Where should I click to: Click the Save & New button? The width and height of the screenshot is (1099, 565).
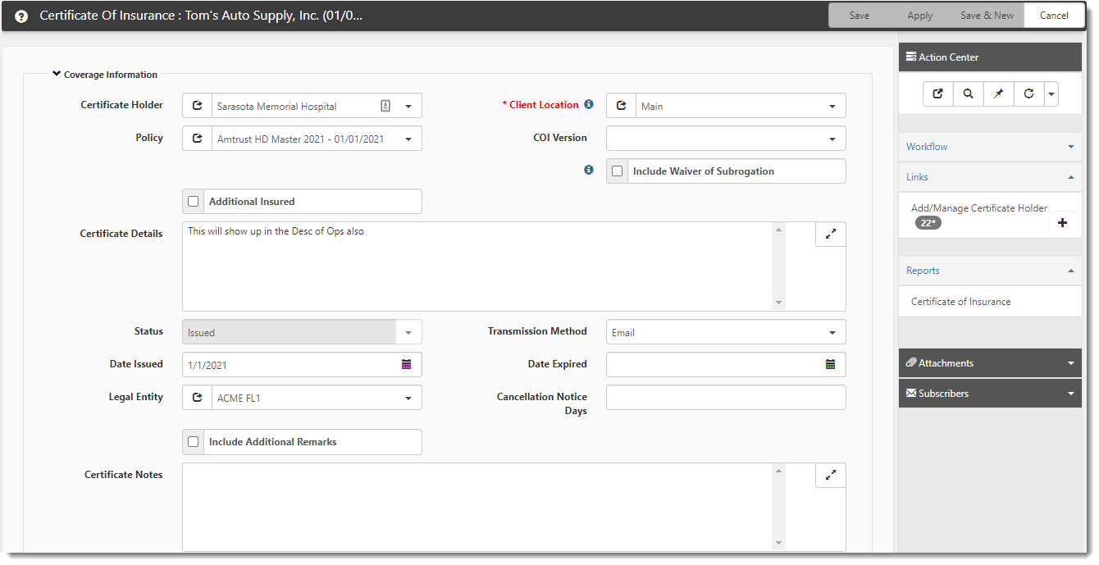pyautogui.click(x=987, y=16)
